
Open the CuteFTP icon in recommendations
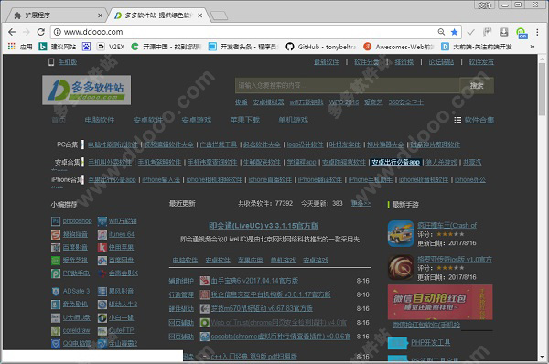coord(102,331)
